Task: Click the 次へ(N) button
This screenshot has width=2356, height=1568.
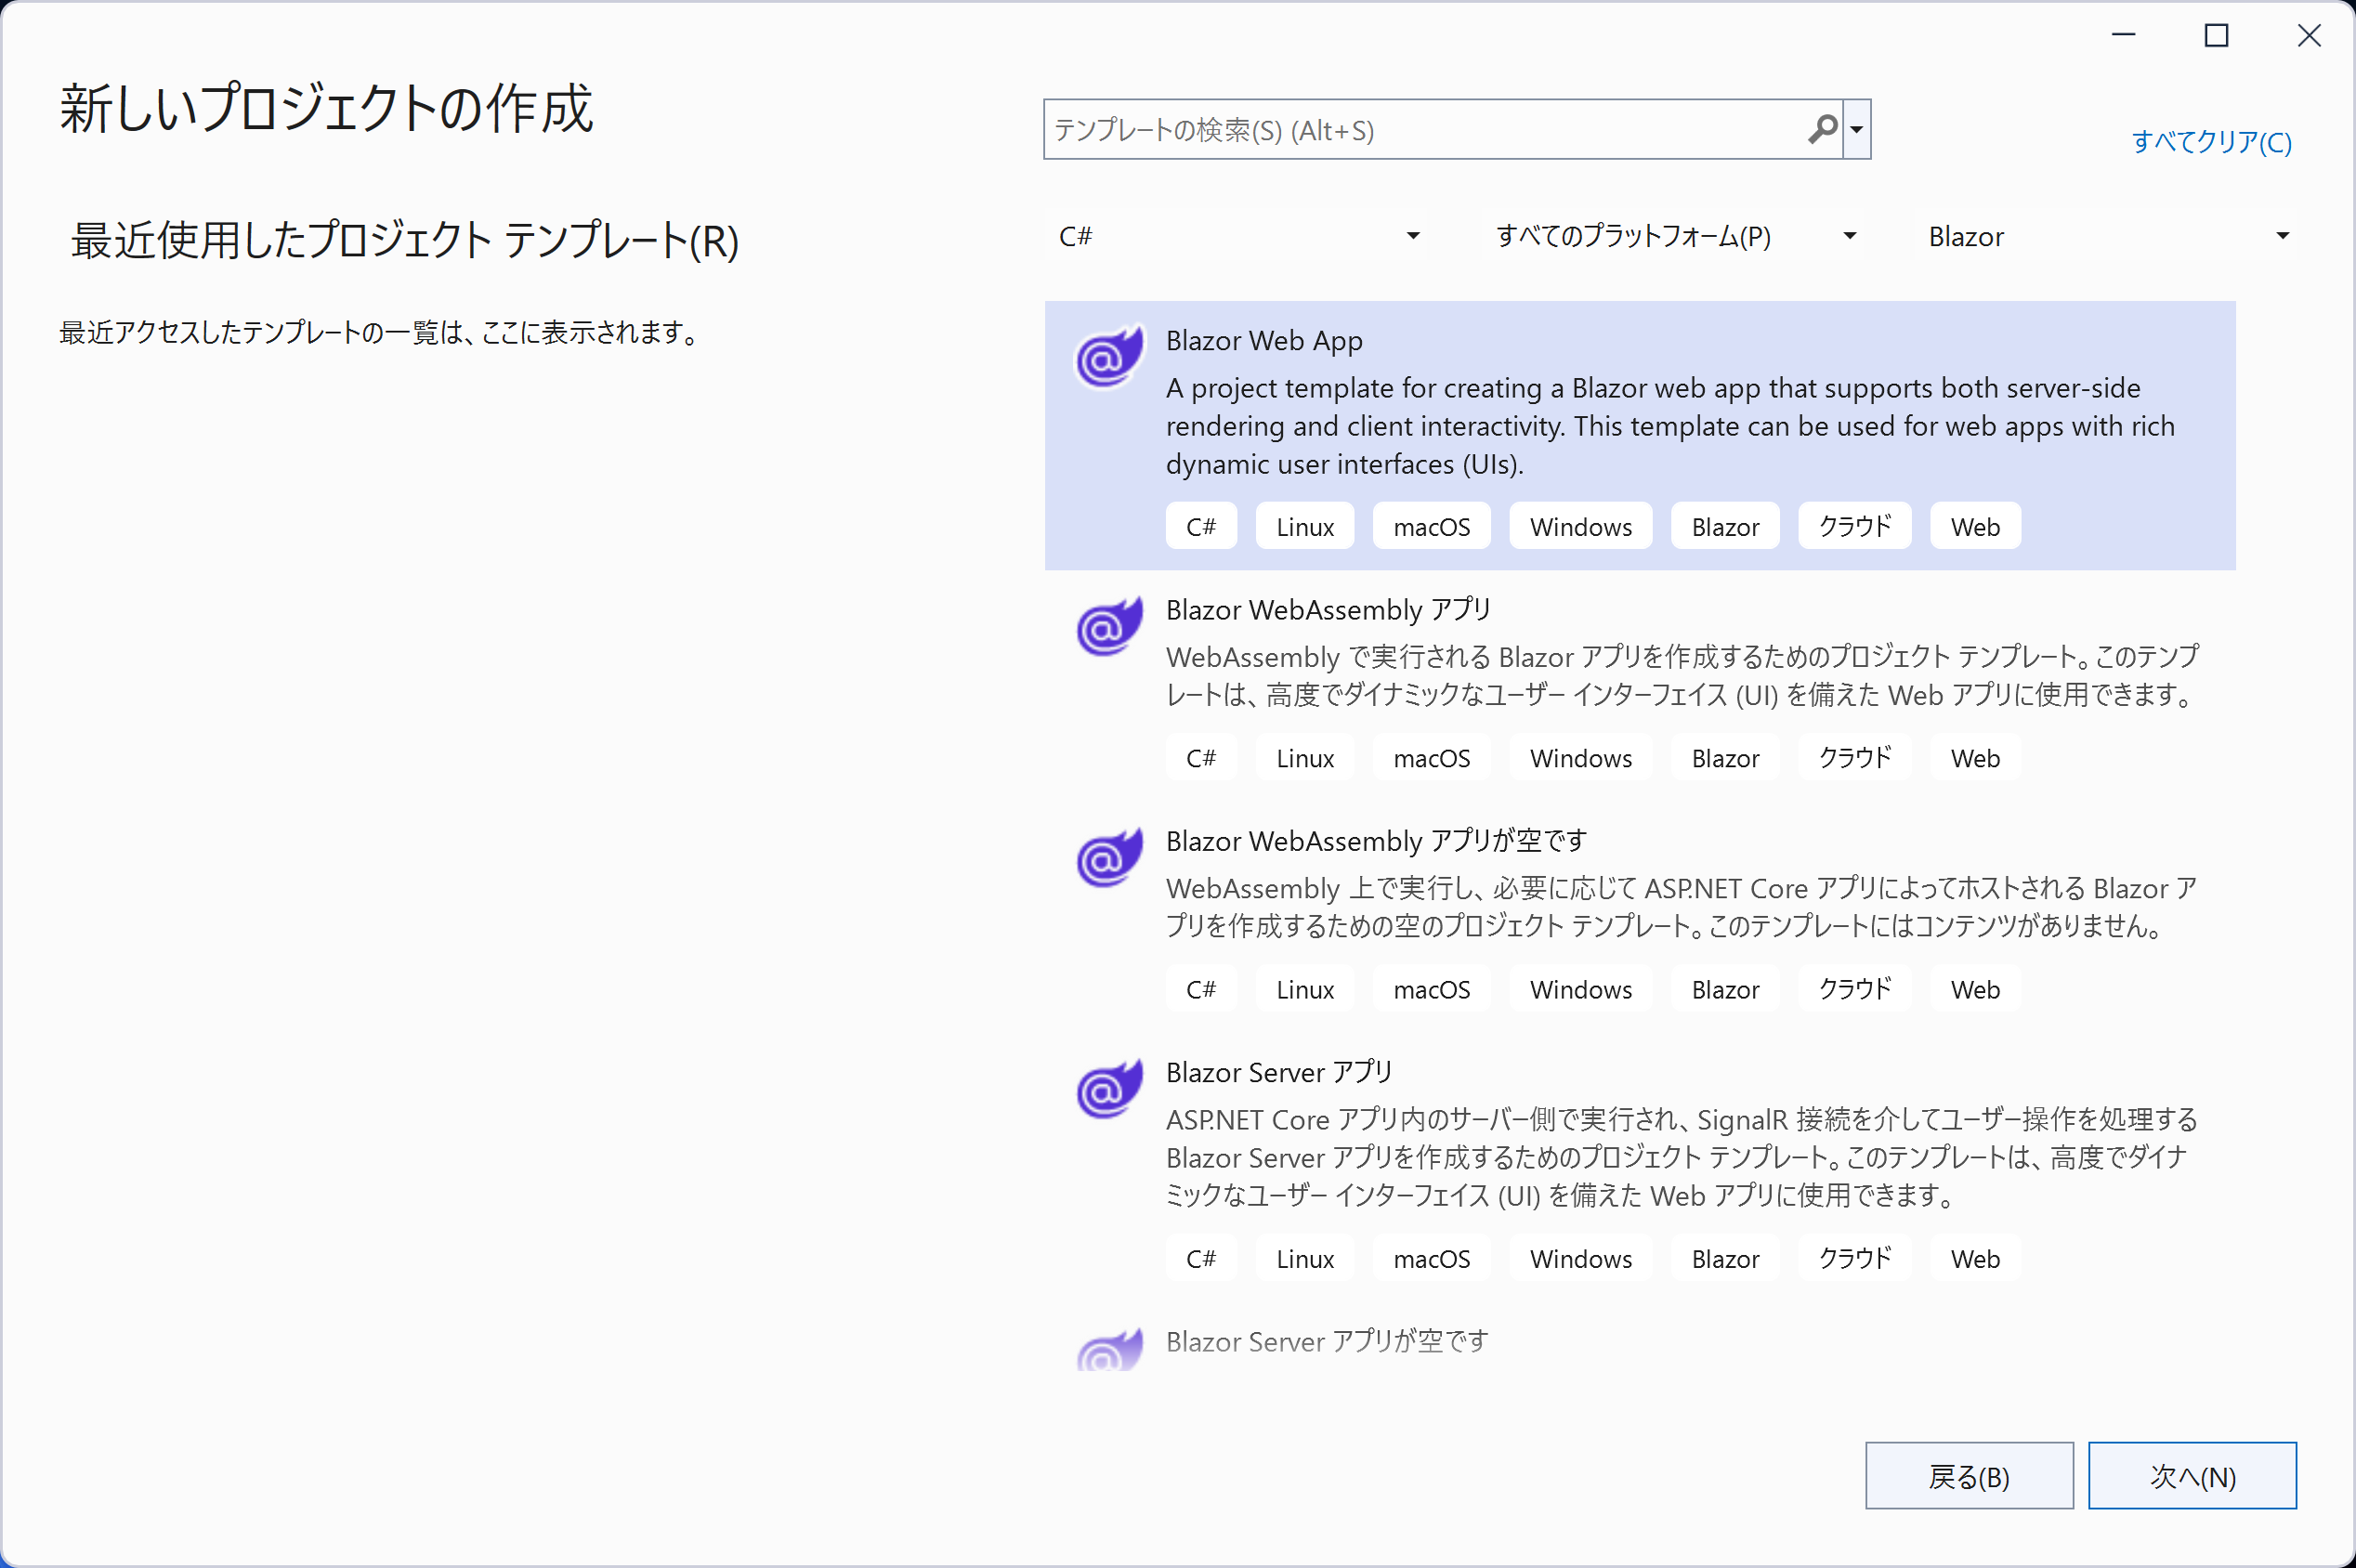Action: tap(2192, 1475)
